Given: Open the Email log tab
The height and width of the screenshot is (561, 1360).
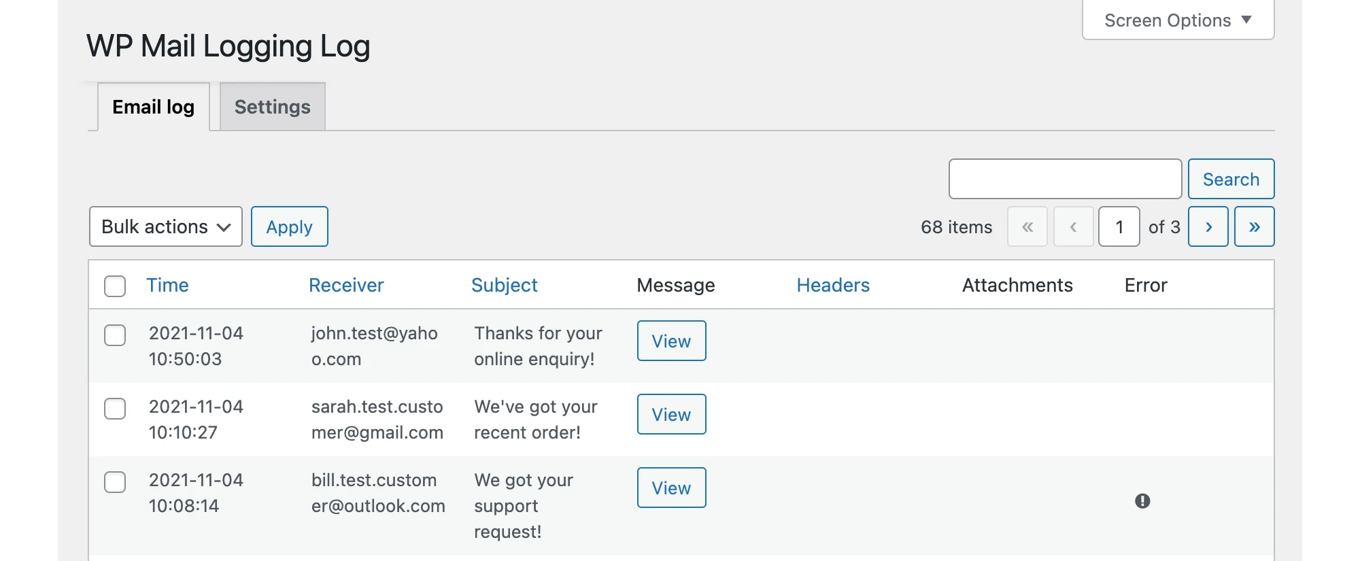Looking at the screenshot, I should pos(153,107).
